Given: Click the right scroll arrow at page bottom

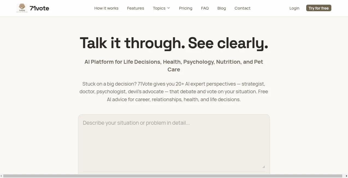Looking at the screenshot, I should click(x=346, y=176).
